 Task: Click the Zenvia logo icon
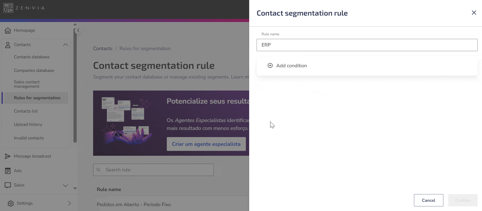click(x=8, y=8)
